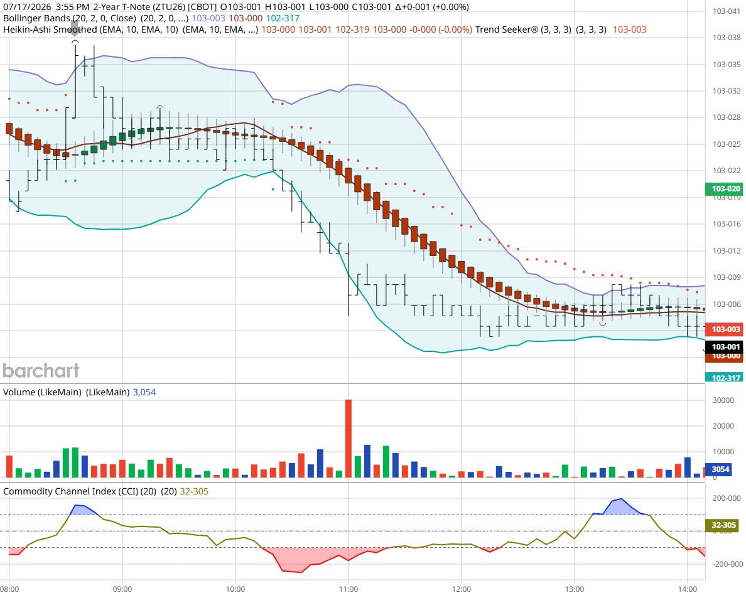Viewport: 746px width, 598px height.
Task: Click the 103-012 price axis label
Action: [x=727, y=250]
